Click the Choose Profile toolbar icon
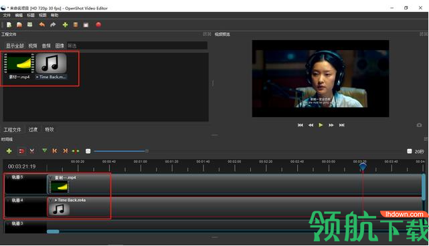Viewport: 429px width, 246px height. coord(76,25)
